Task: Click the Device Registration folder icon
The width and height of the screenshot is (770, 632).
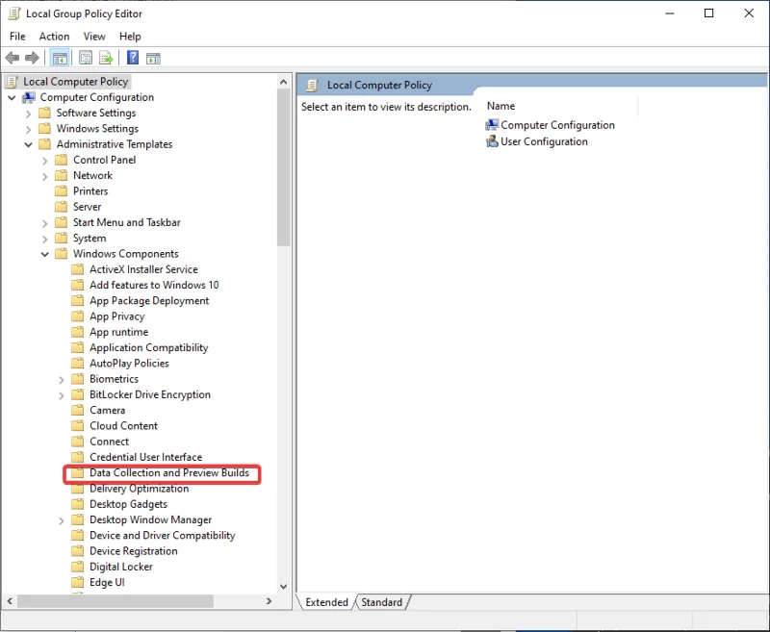Action: [78, 551]
